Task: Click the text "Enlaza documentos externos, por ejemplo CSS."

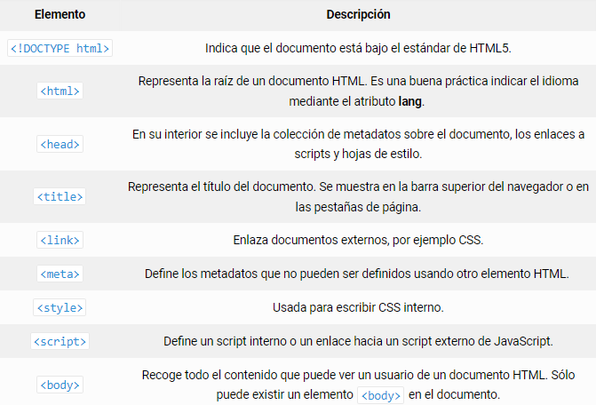Action: [x=358, y=239]
